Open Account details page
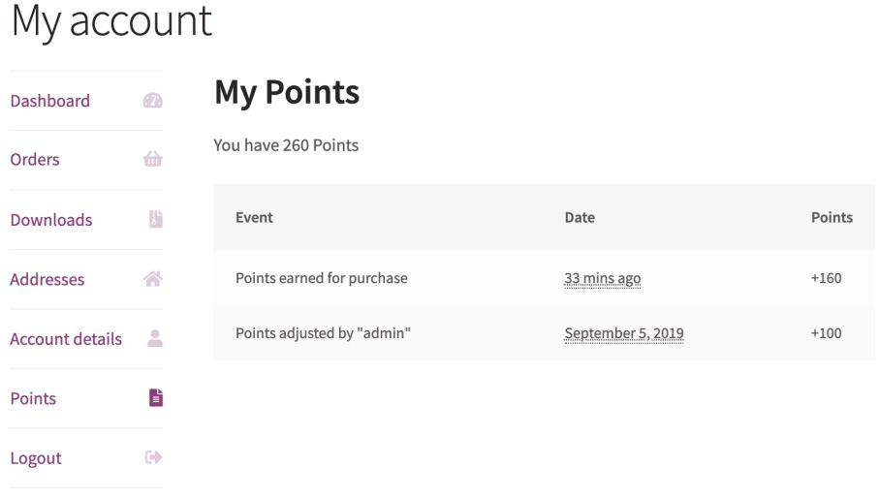Screen dimensions: 880x498 pos(66,339)
